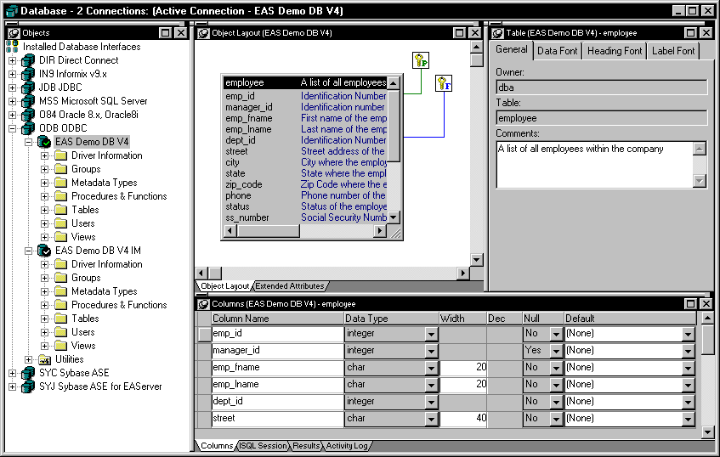Open the Data Type dropdown for emp_id

coord(431,334)
